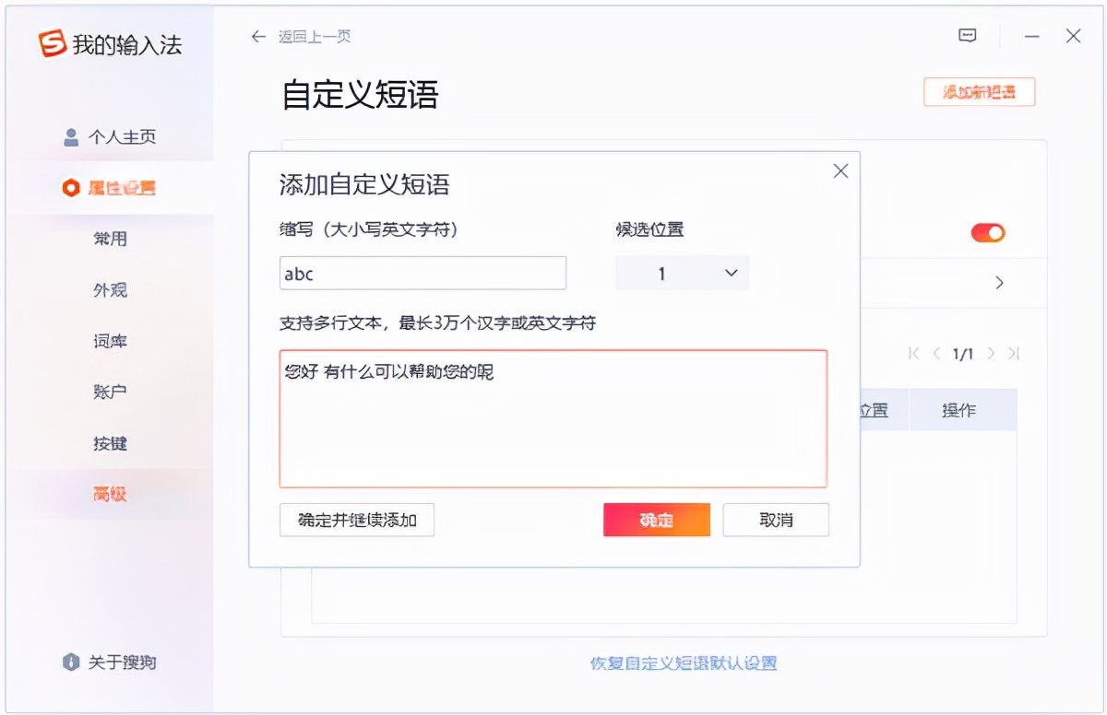Close the 添加自定义短语 dialog with the X
The height and width of the screenshot is (715, 1107).
(840, 170)
